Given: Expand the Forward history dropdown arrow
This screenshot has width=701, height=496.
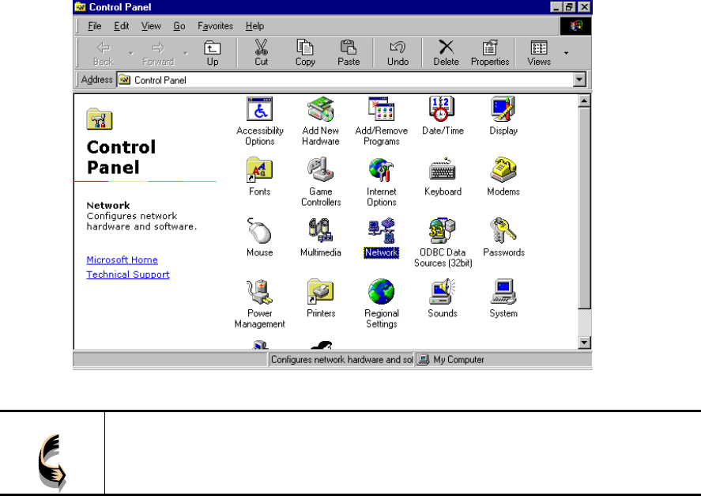Looking at the screenshot, I should point(186,53).
